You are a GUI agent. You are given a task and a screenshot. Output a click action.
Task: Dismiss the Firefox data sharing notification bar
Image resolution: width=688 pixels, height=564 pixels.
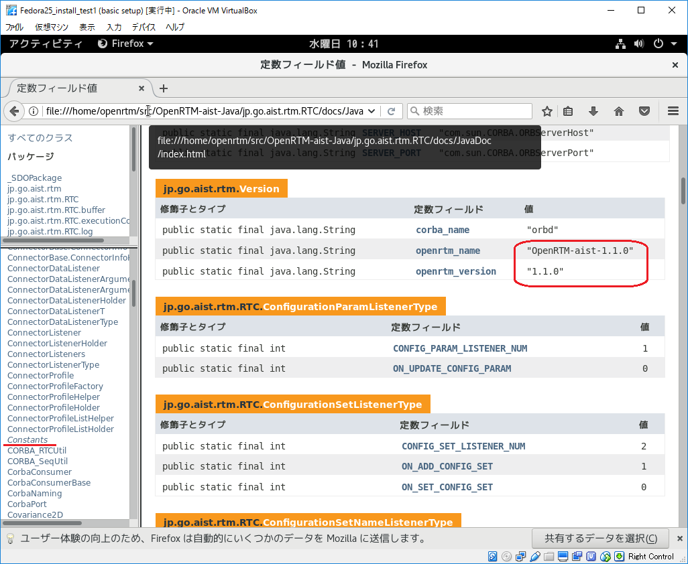click(679, 539)
